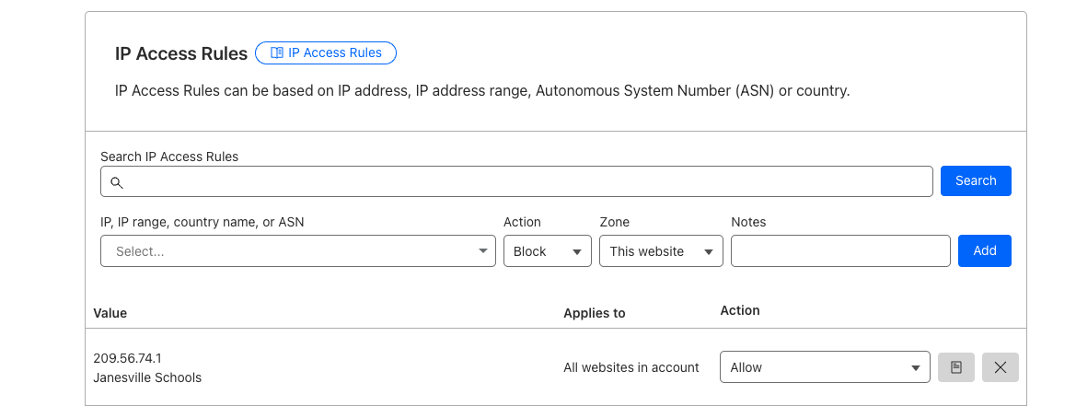
Task: Click into the Notes text field
Action: point(839,251)
